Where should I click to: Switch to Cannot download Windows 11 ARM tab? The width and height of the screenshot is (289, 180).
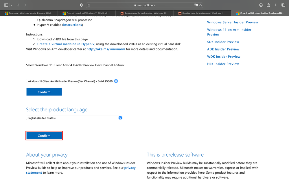pos(86,13)
